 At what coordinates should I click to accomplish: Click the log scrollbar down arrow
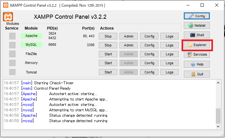(218, 127)
